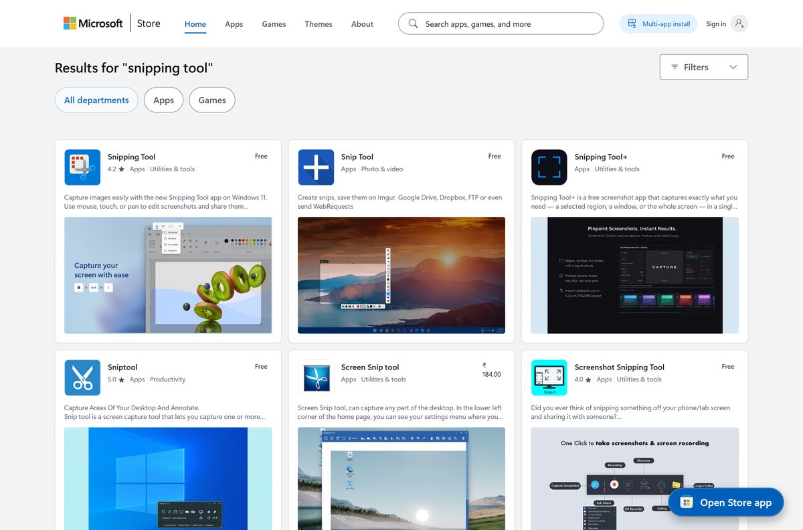
Task: Click the "Screenshot Snipping Tool" title text
Action: (620, 367)
